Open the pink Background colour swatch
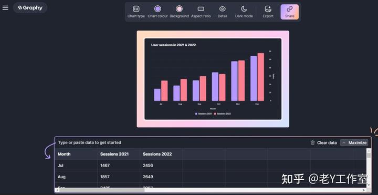This screenshot has height=195, width=378. click(179, 9)
